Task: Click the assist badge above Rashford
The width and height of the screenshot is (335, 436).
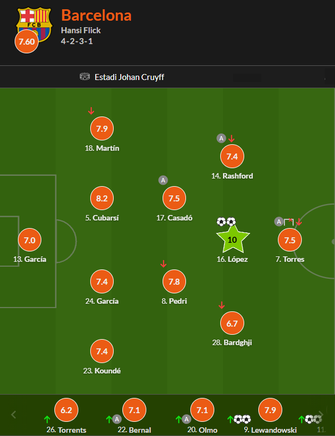Action: point(221,138)
